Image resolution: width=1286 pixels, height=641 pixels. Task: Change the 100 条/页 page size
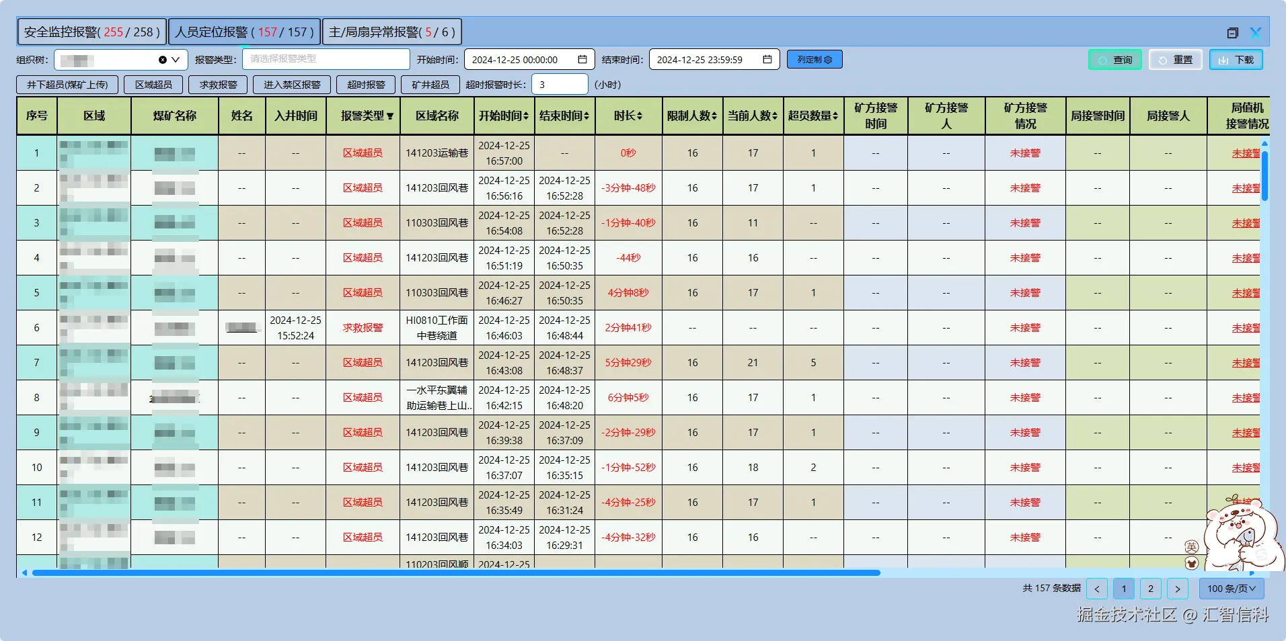coord(1232,589)
